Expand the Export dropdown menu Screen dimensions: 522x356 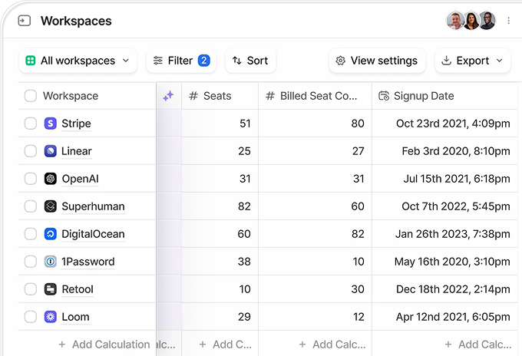[472, 61]
